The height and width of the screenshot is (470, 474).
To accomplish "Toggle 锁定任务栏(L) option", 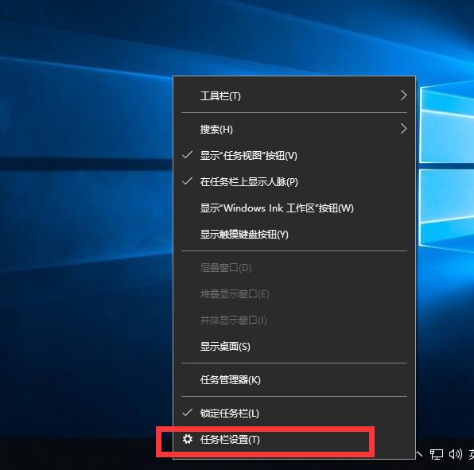I will [294, 414].
